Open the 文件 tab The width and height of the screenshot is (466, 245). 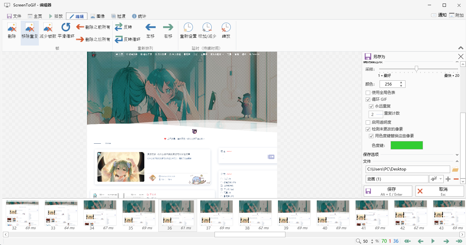14,16
